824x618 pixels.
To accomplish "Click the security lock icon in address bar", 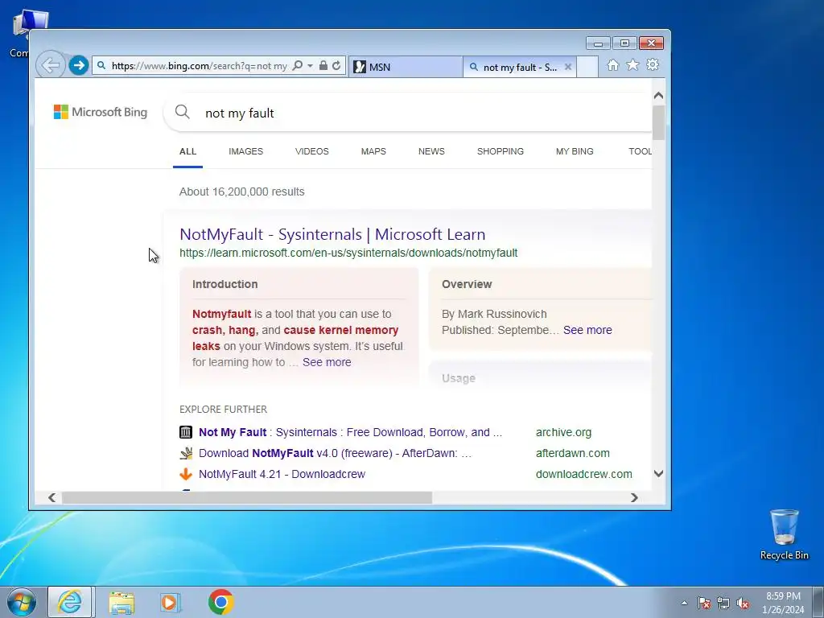I will (323, 66).
